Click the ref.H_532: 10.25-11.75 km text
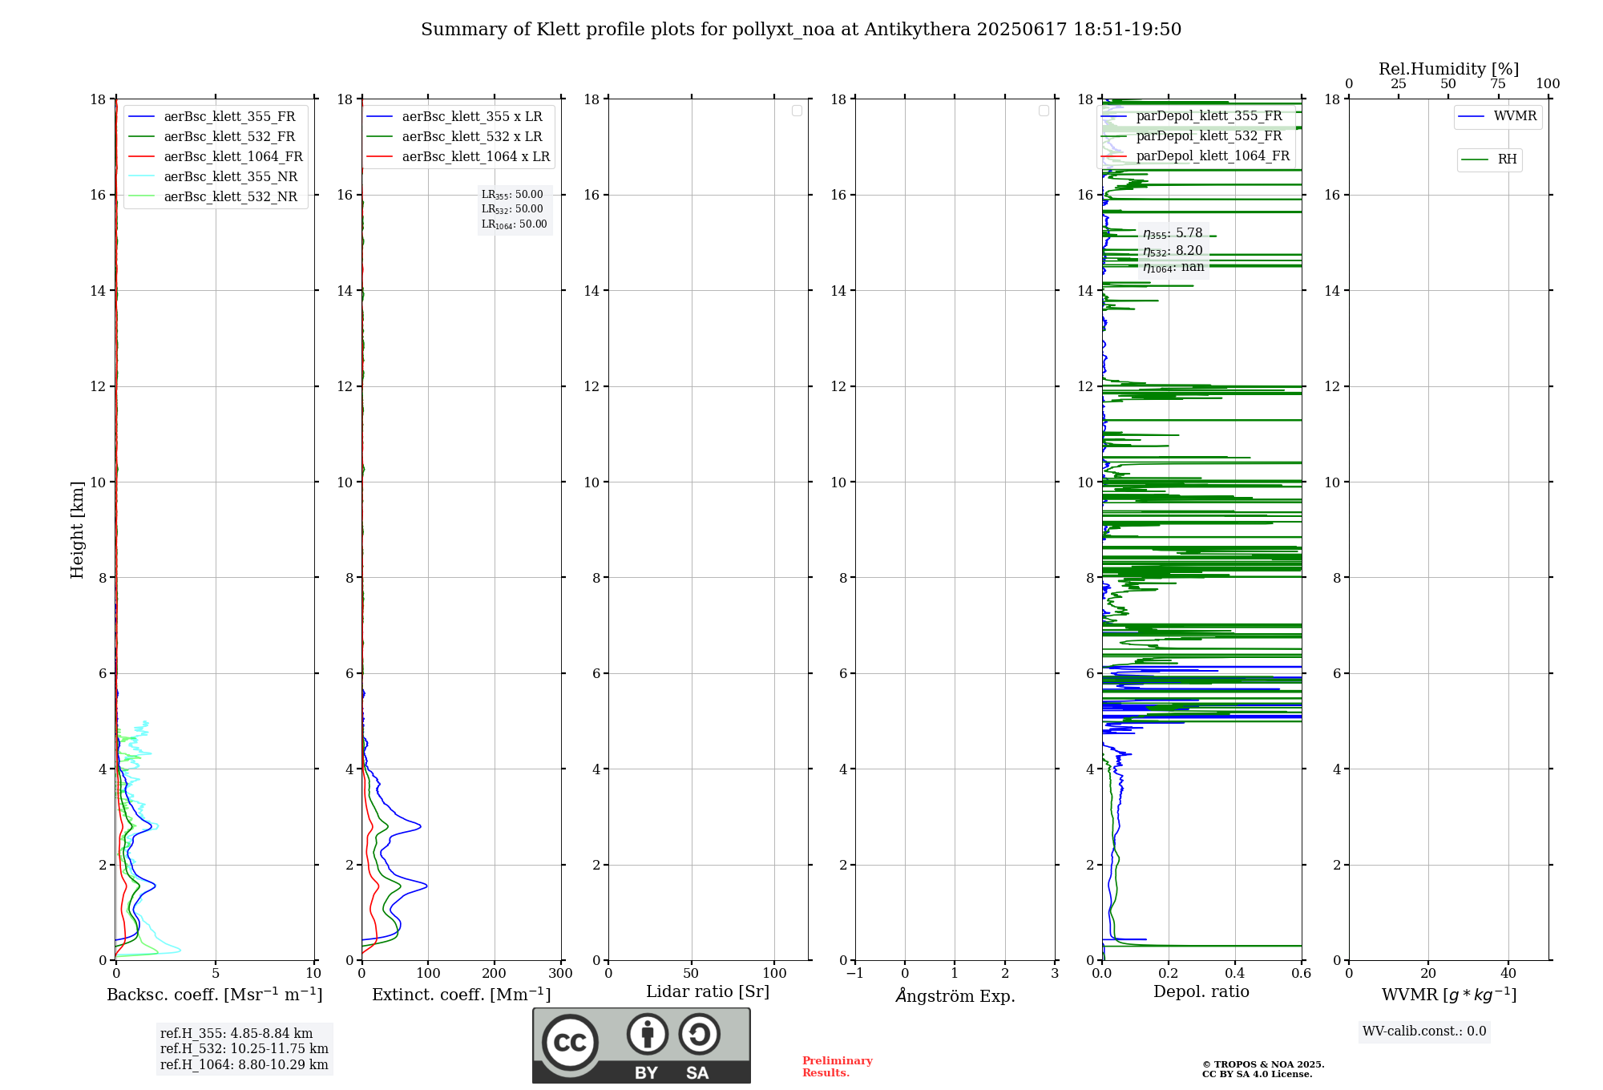Screen dimensions: 1603x1090 pyautogui.click(x=244, y=1049)
